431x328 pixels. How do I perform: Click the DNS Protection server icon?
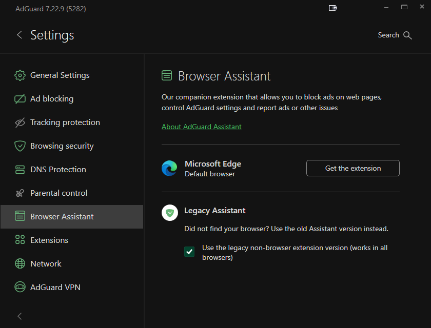(20, 170)
